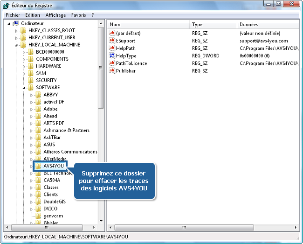Click the Ordinateur computer icon

tap(16, 23)
